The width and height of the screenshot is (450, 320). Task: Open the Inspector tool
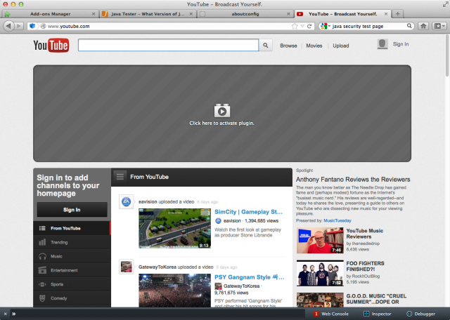(x=378, y=314)
